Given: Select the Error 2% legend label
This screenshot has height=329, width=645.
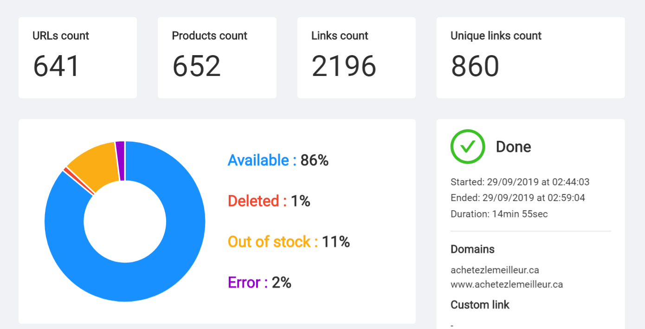Looking at the screenshot, I should point(259,283).
